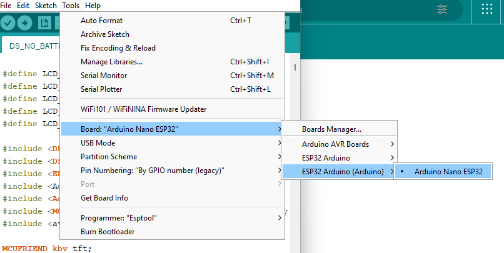Image resolution: width=504 pixels, height=253 pixels.
Task: Launch the Serial Plotter
Action: click(173, 89)
